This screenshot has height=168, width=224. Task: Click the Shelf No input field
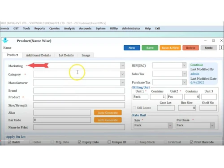pyautogui.click(x=208, y=108)
